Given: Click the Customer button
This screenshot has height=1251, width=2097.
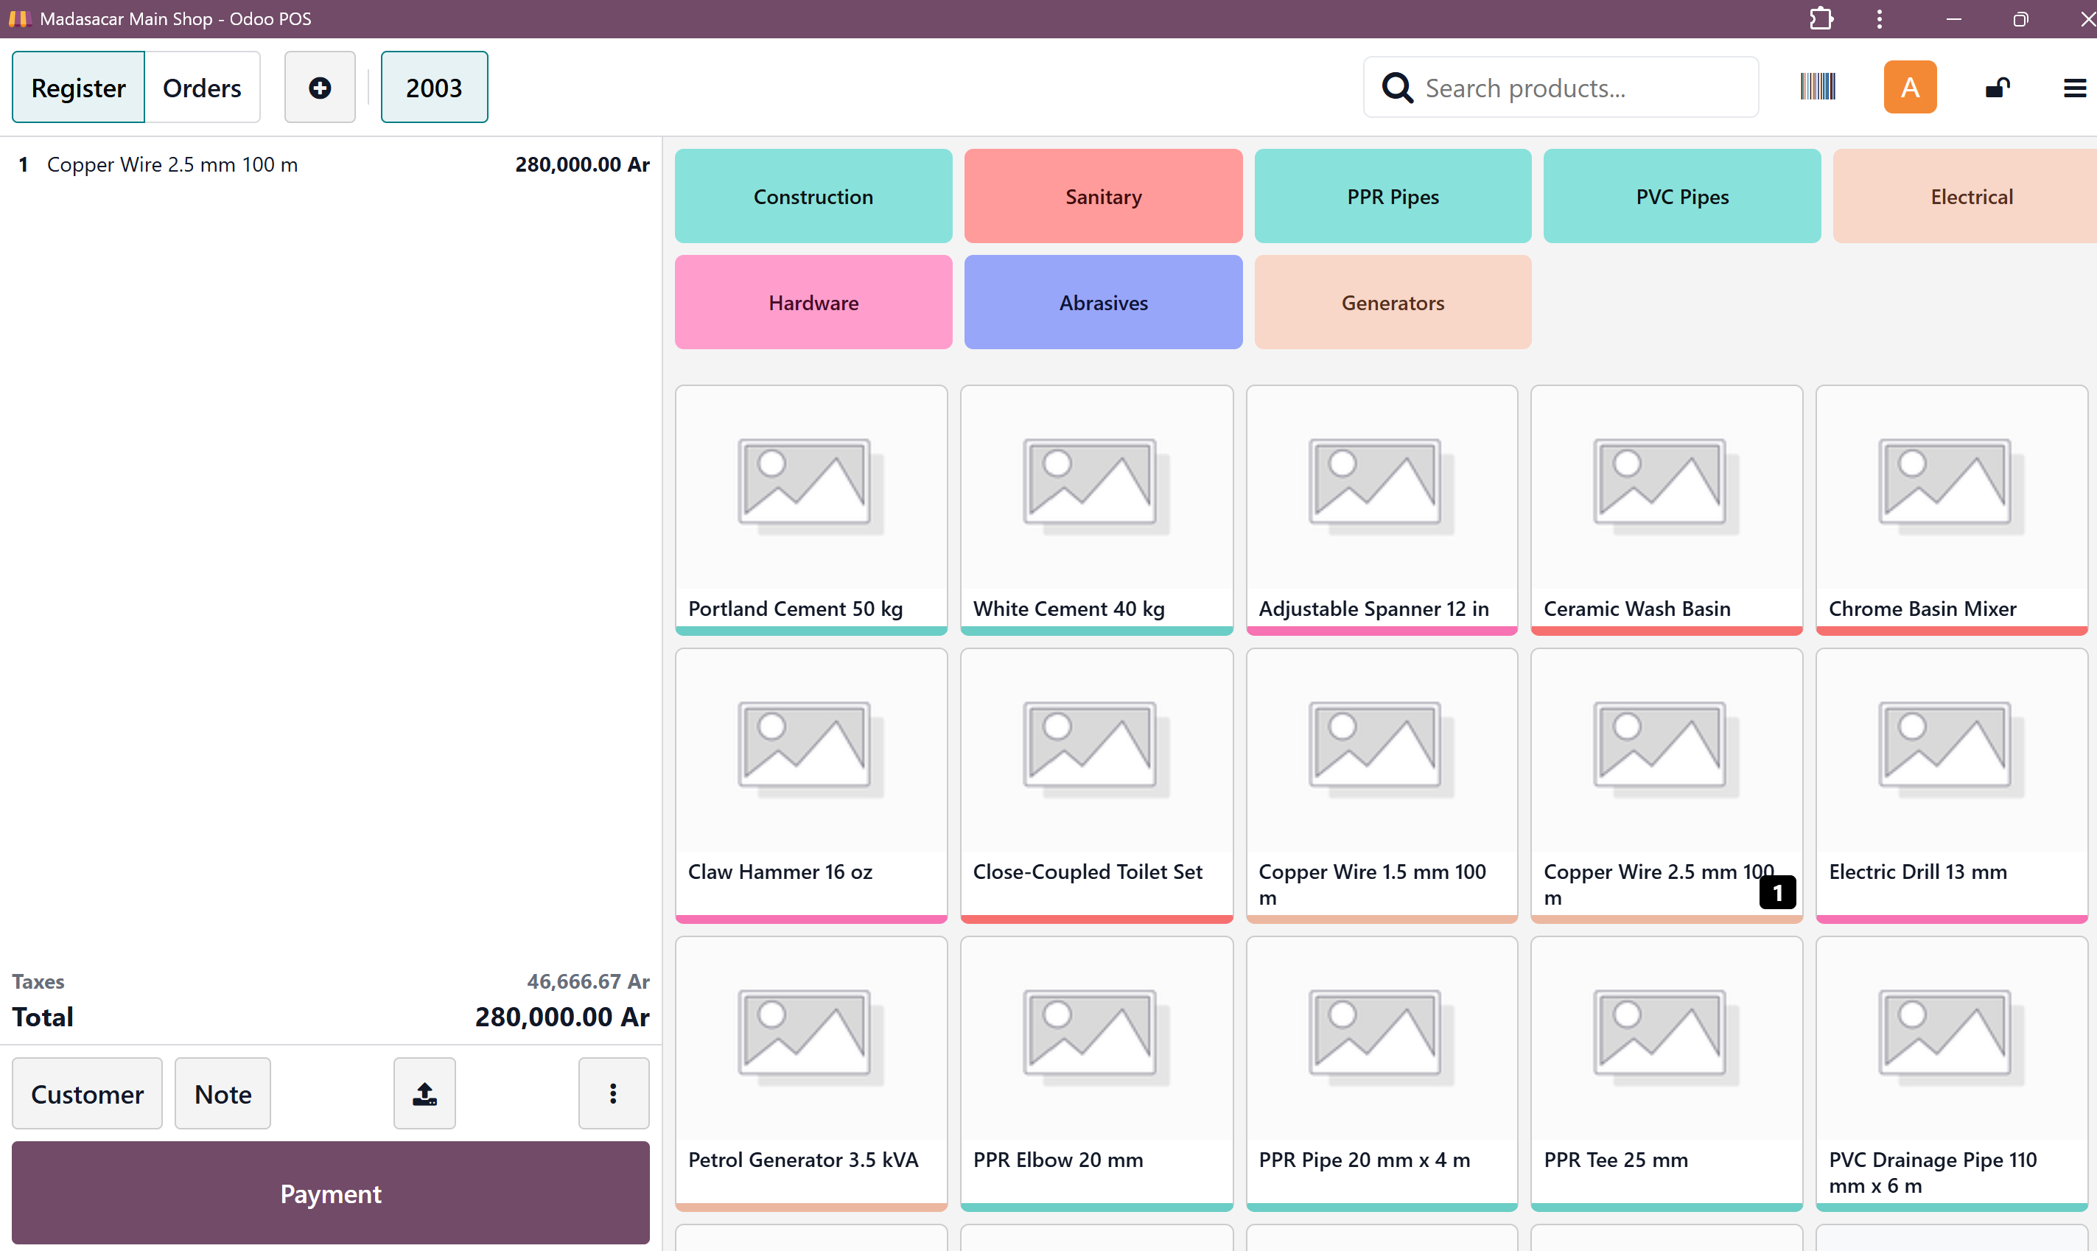Looking at the screenshot, I should coord(87,1093).
